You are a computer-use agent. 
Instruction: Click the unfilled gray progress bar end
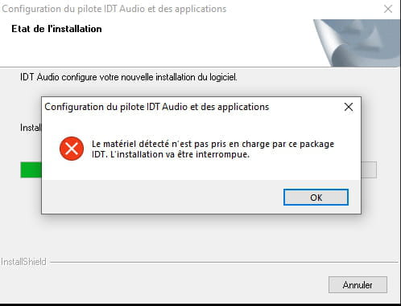369,169
